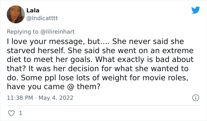
Task: Click the like count number 1
Action: pyautogui.click(x=20, y=113)
